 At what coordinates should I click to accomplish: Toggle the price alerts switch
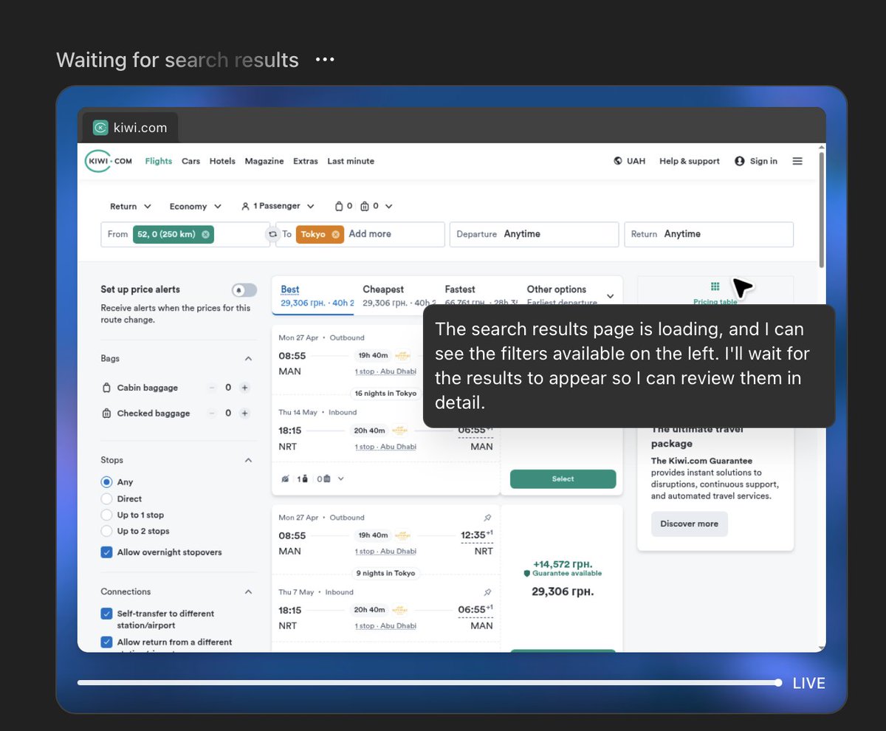[244, 290]
